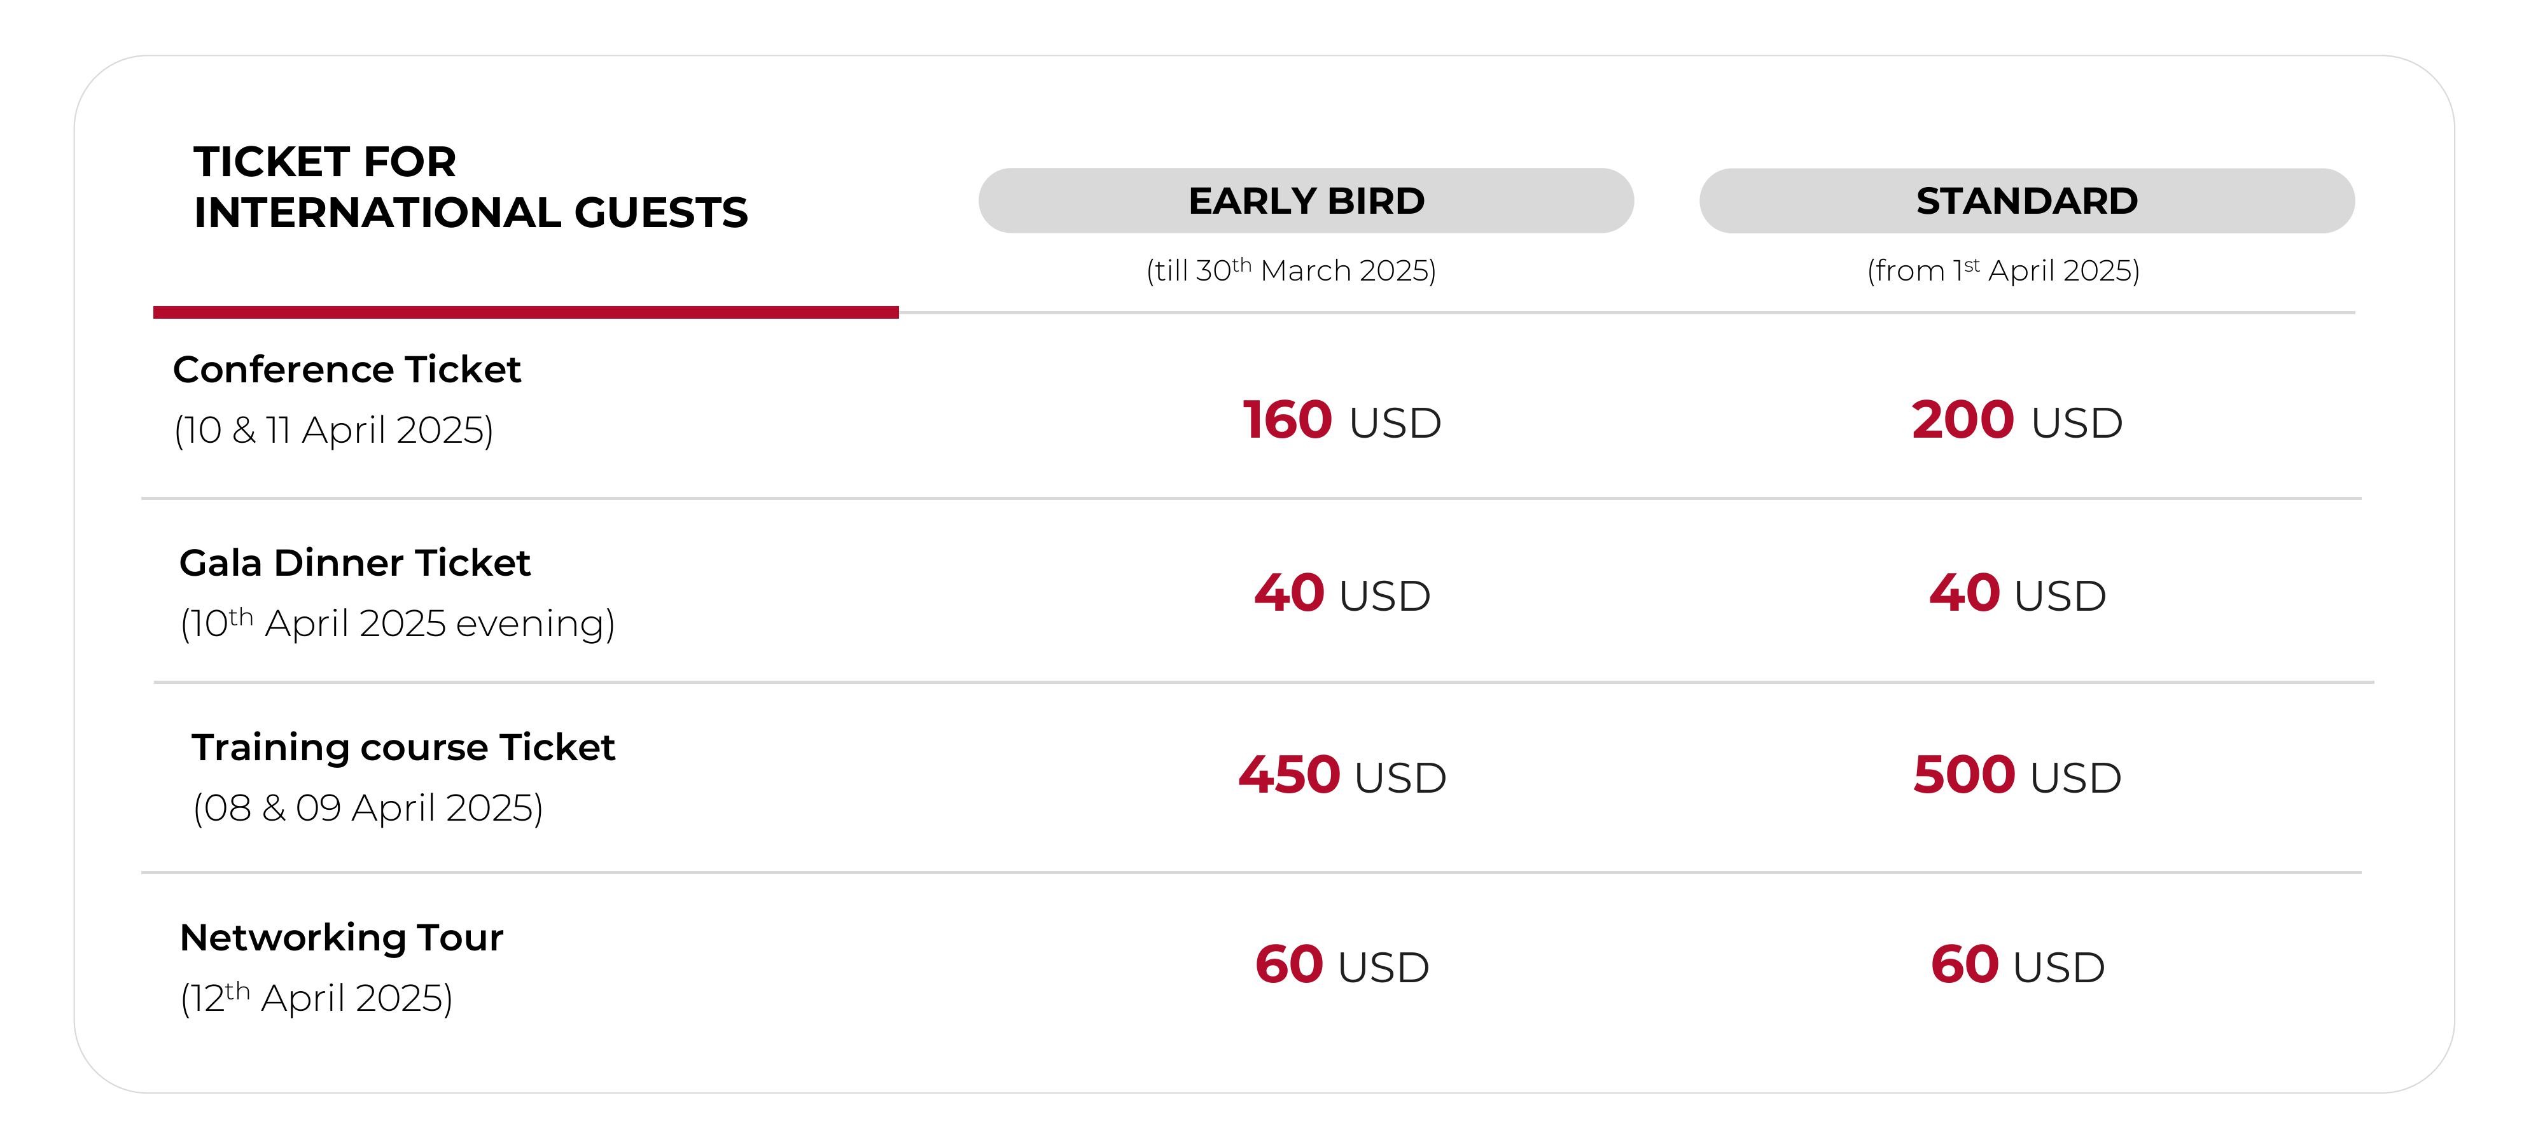Click the from 1st April 2025 note
The width and height of the screenshot is (2545, 1147).
[x=2004, y=271]
